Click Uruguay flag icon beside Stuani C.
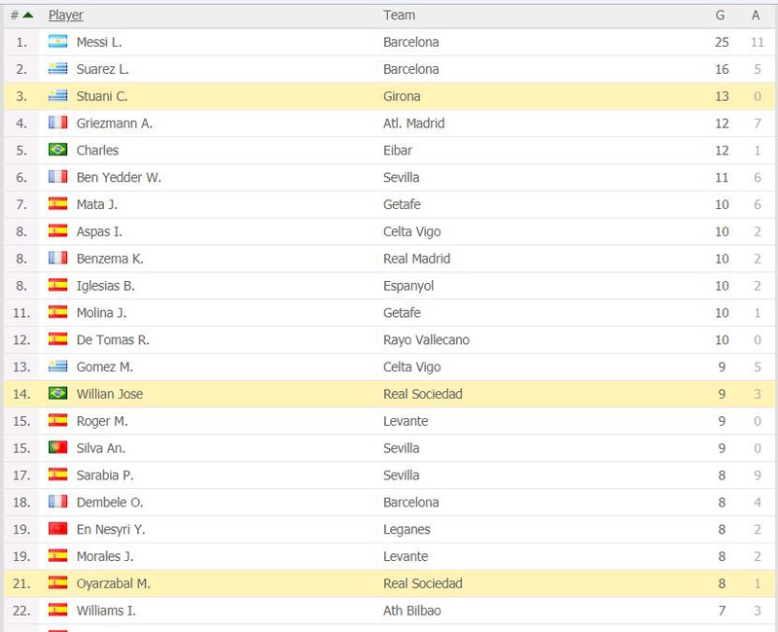778x632 pixels. pyautogui.click(x=57, y=95)
